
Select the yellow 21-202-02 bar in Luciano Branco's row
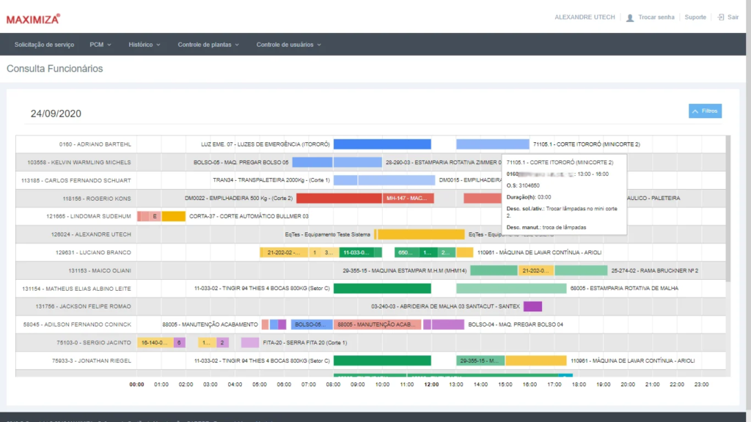coord(283,253)
